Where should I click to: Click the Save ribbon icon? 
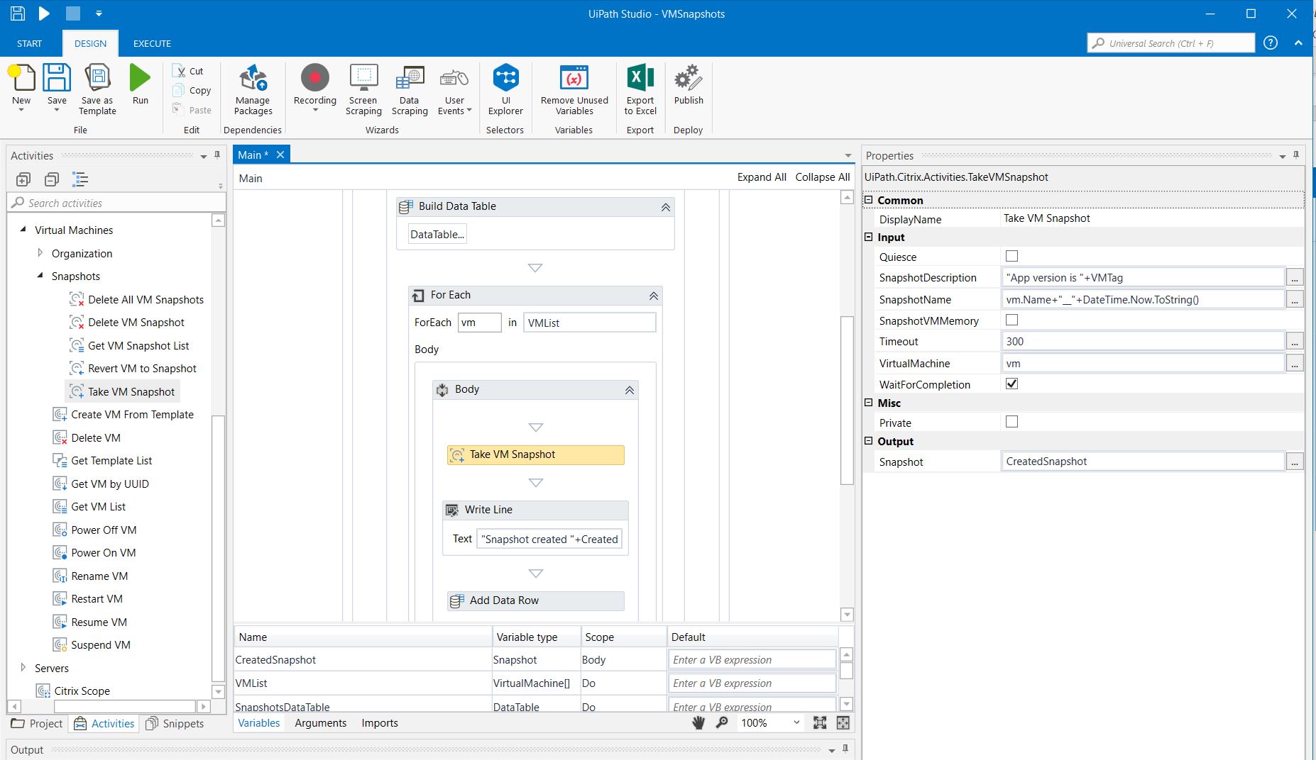pos(57,78)
